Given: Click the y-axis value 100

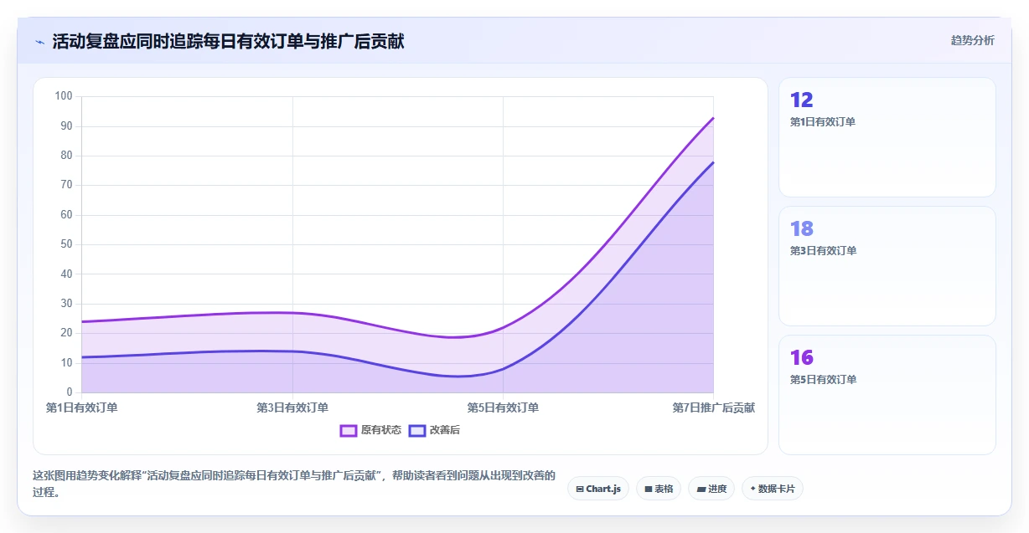Looking at the screenshot, I should pos(64,96).
